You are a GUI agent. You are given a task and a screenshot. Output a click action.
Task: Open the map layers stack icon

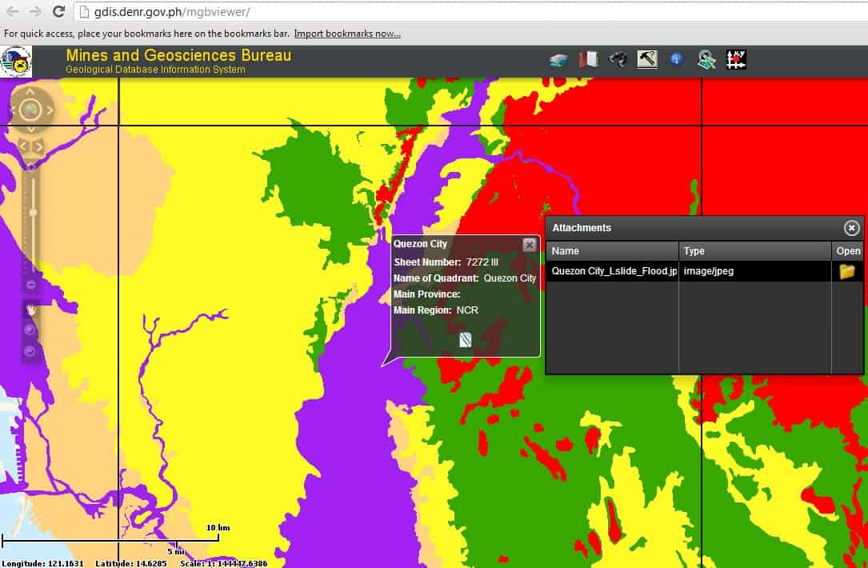pyautogui.click(x=558, y=60)
